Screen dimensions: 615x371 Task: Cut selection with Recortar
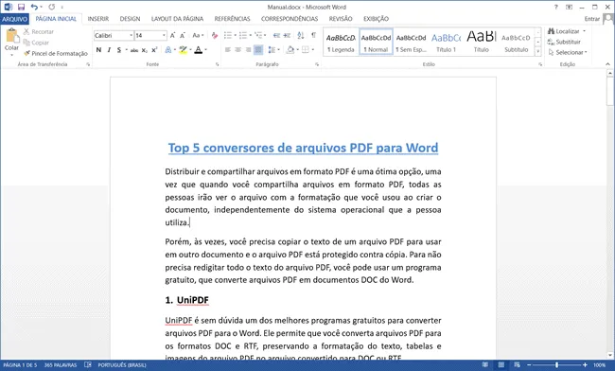39,32
